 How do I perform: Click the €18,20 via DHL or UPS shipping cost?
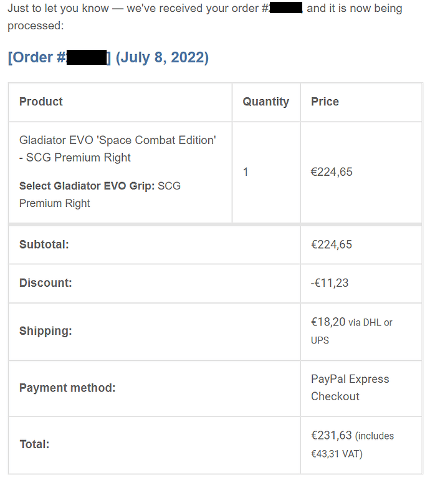pos(351,331)
